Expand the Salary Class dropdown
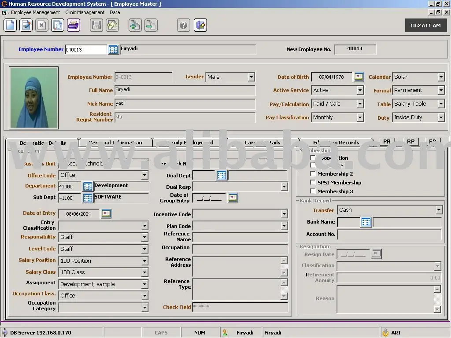The height and width of the screenshot is (338, 451). coord(144,272)
